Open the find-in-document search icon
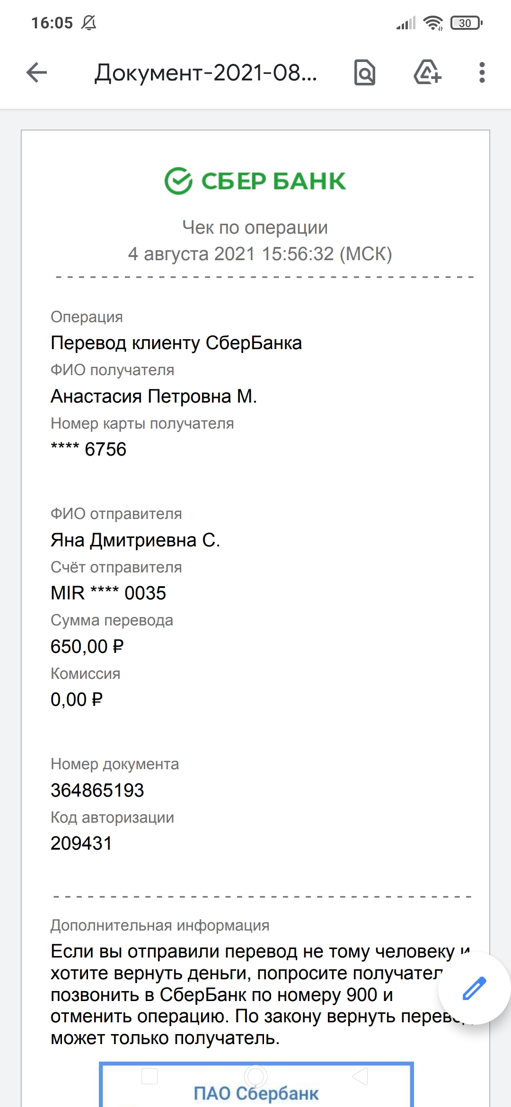Viewport: 511px width, 1107px height. [x=364, y=73]
